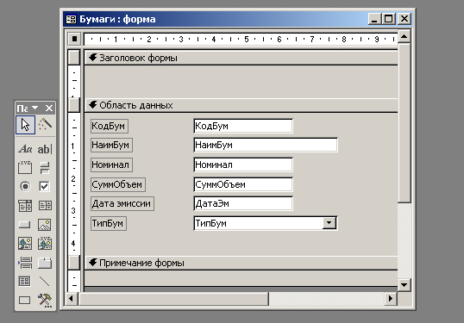Image resolution: width=464 pixels, height=323 pixels.
Task: Click the form window icon in title bar
Action: pos(71,20)
